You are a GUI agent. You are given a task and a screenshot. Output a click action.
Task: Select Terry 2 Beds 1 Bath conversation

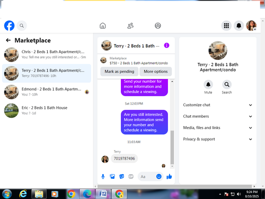pyautogui.click(x=47, y=73)
